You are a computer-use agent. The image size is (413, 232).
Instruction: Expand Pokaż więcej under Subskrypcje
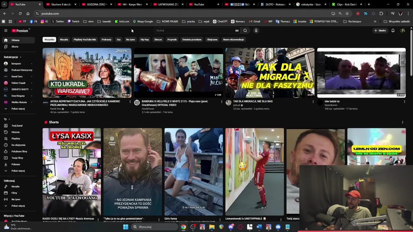(18, 109)
